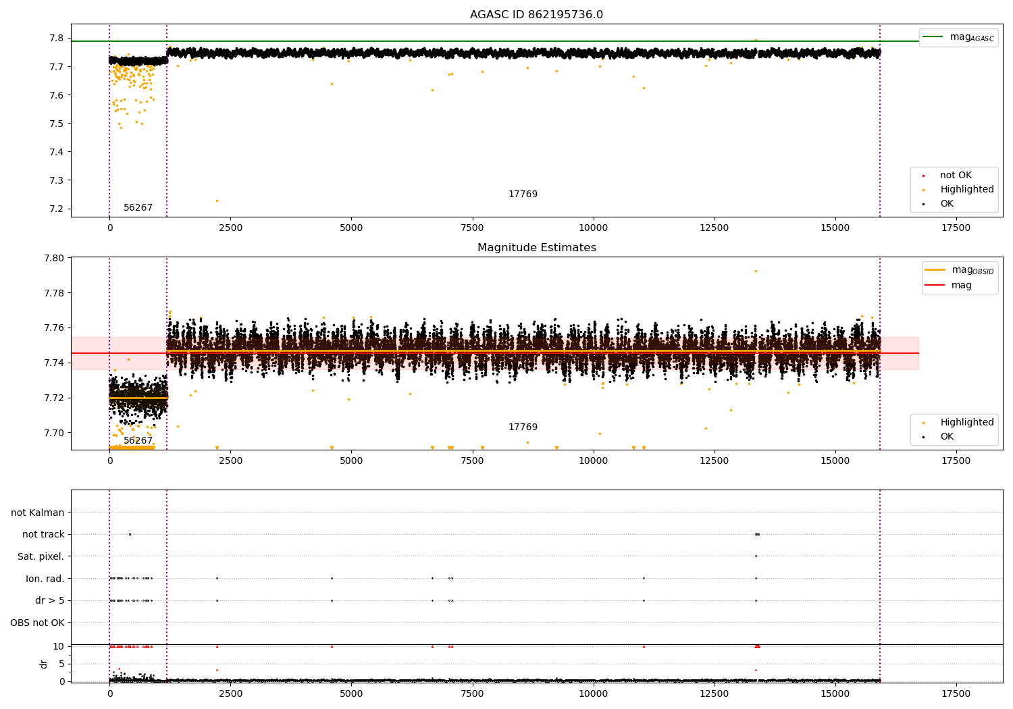Viewport: 1013px width, 709px height.
Task: Click the 'not track' row label
Action: pos(43,535)
